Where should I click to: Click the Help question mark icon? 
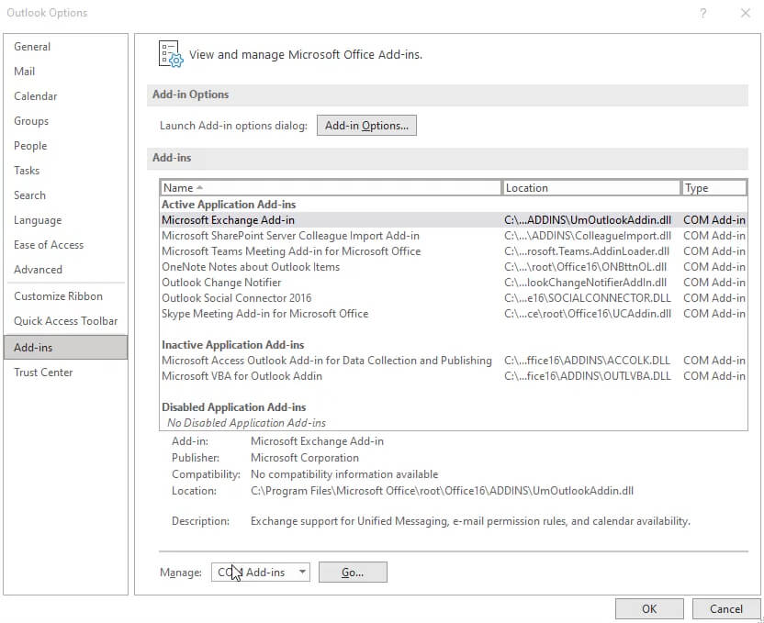pyautogui.click(x=703, y=13)
